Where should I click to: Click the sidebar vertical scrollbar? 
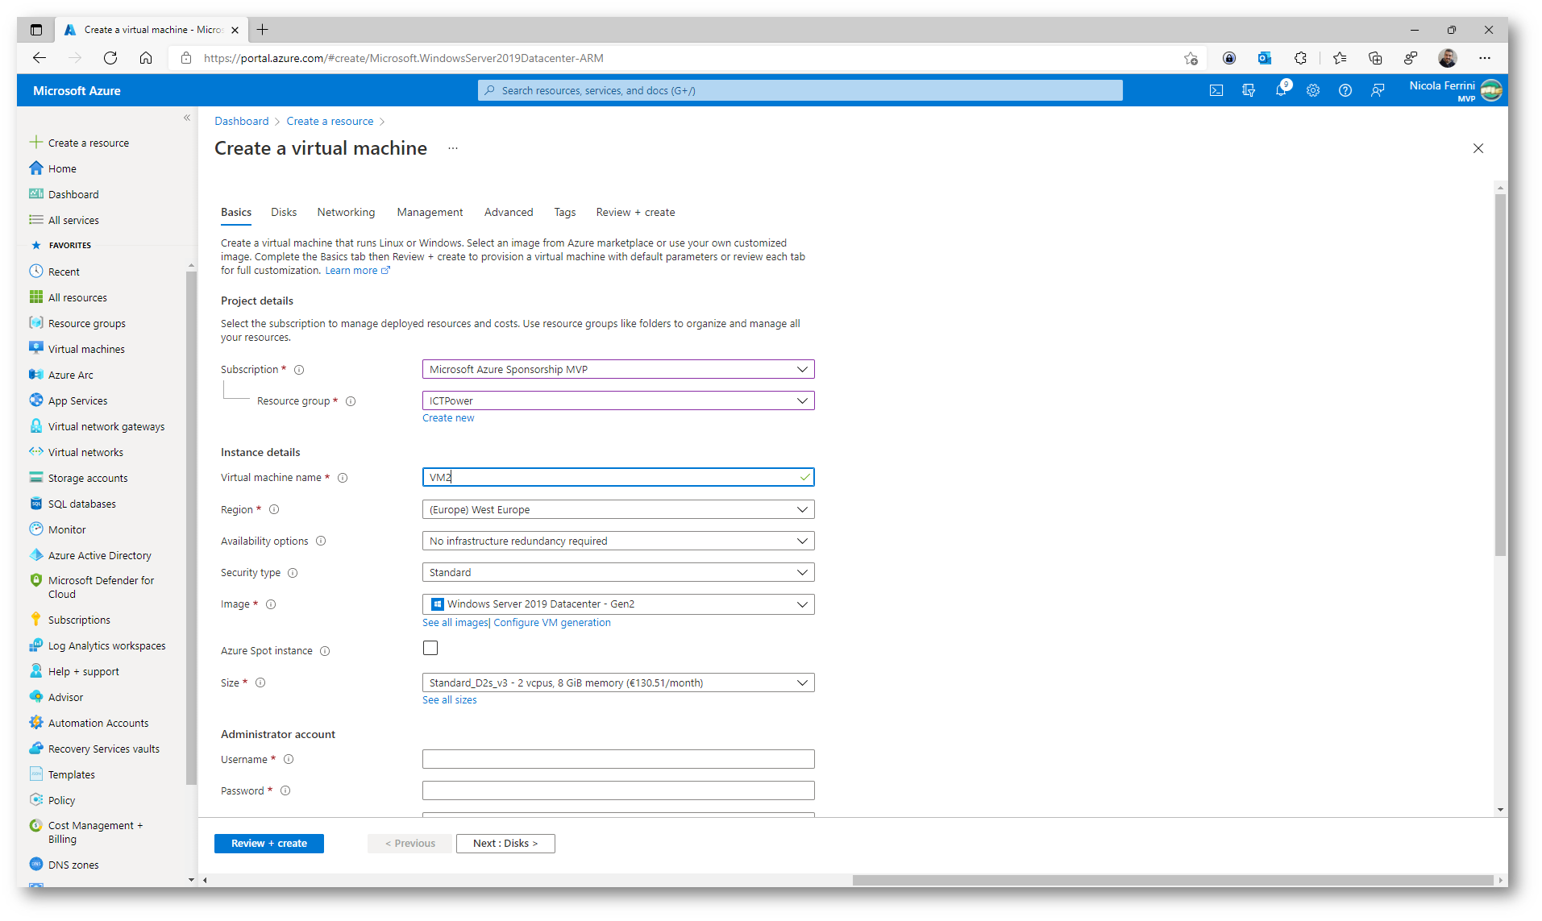tap(191, 528)
